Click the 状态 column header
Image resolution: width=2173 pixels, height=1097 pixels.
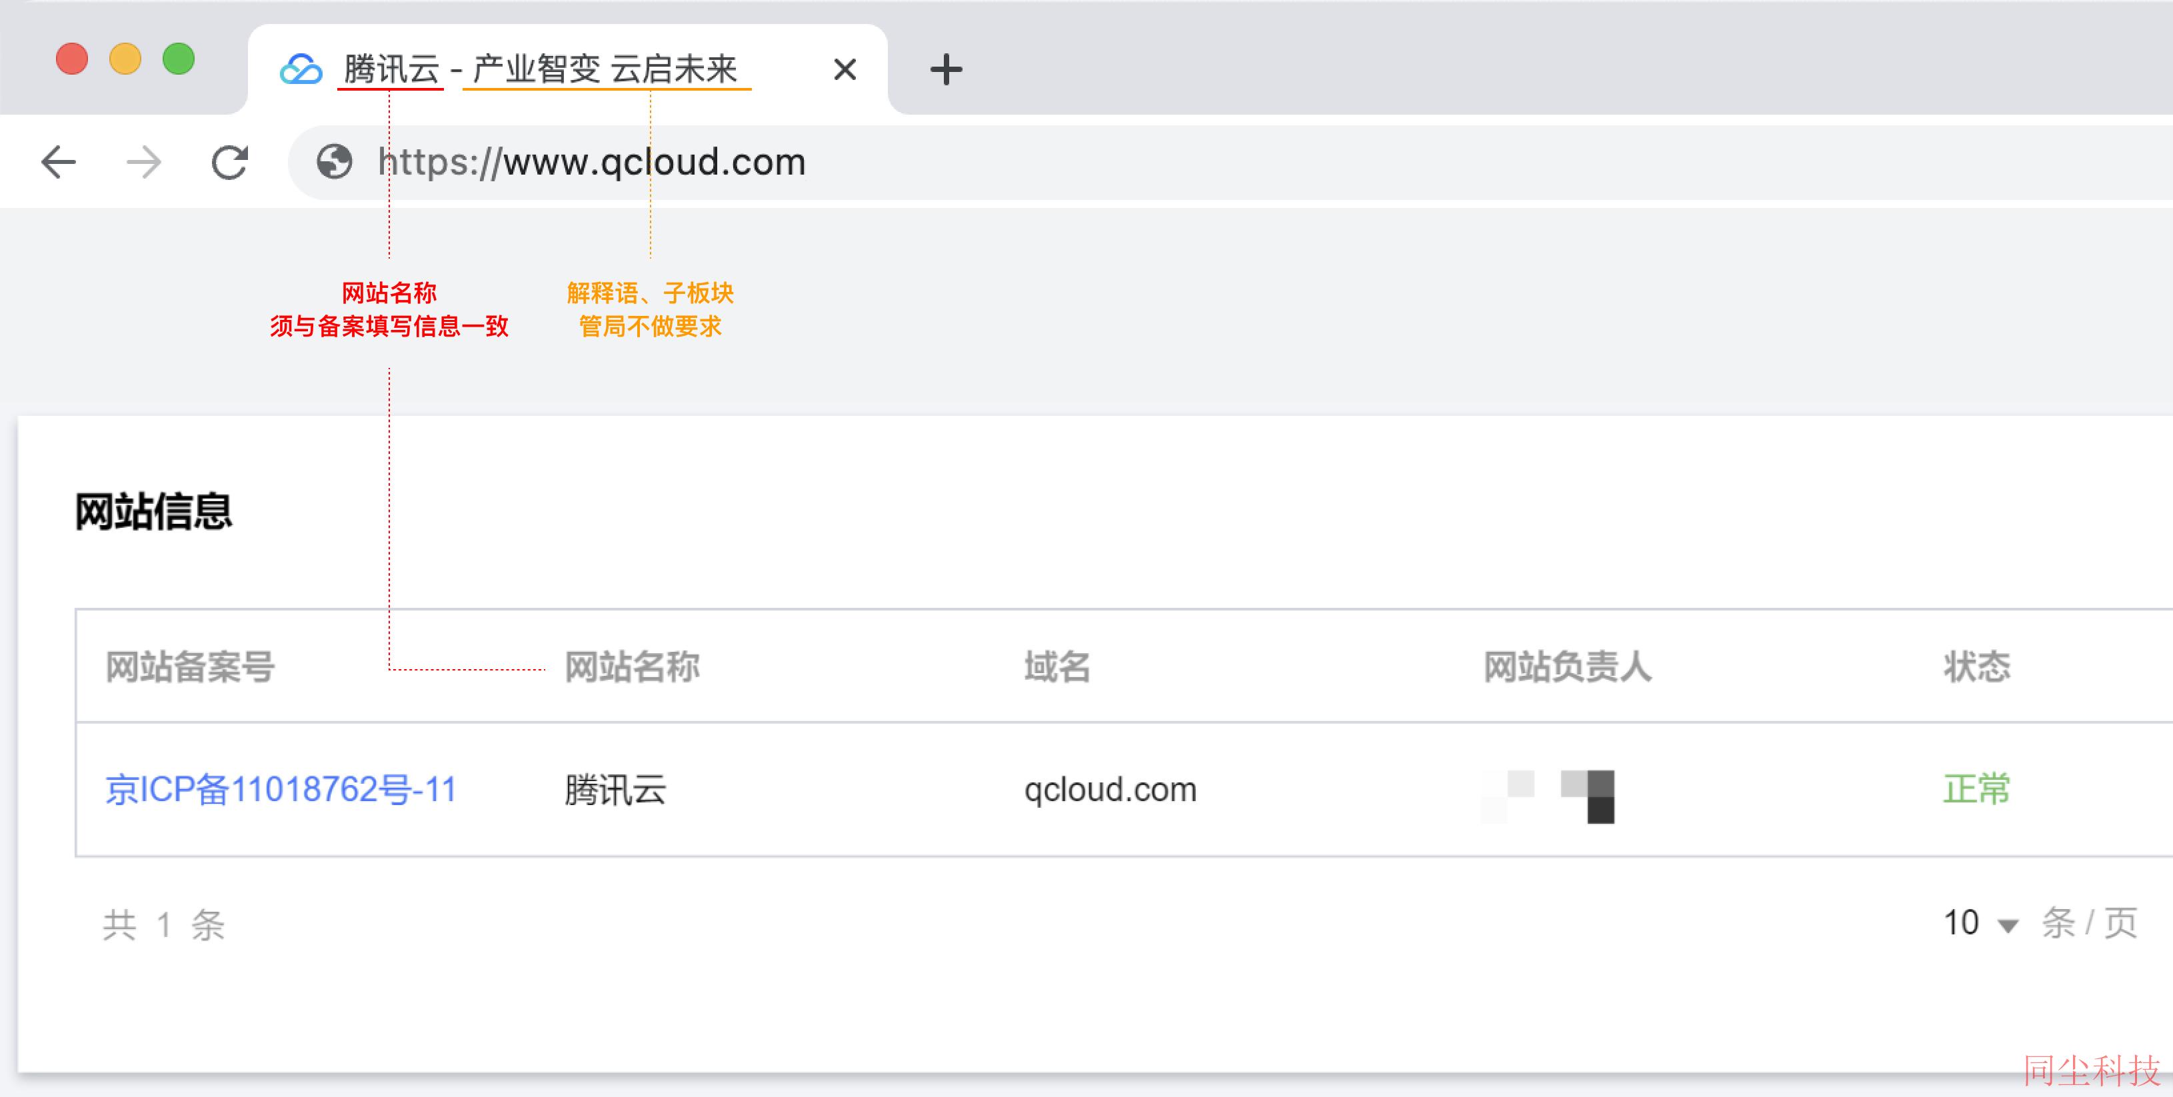pyautogui.click(x=1976, y=666)
